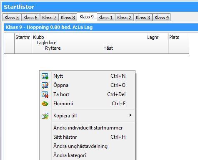Open the Klass 1 tab
Screen dimensions: 198x160
tap(105, 18)
